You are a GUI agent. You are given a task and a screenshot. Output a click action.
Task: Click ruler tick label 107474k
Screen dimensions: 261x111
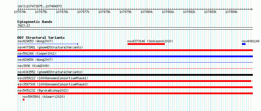[x=20, y=12]
